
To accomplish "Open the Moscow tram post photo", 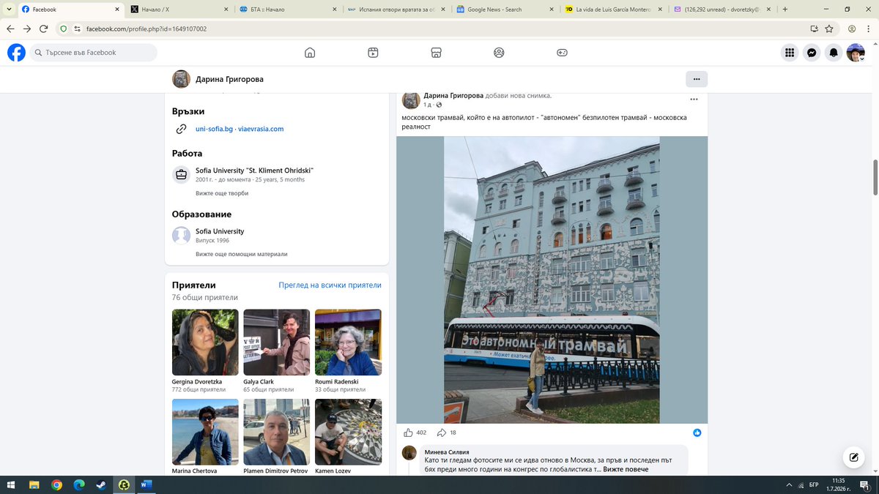I will pyautogui.click(x=552, y=280).
